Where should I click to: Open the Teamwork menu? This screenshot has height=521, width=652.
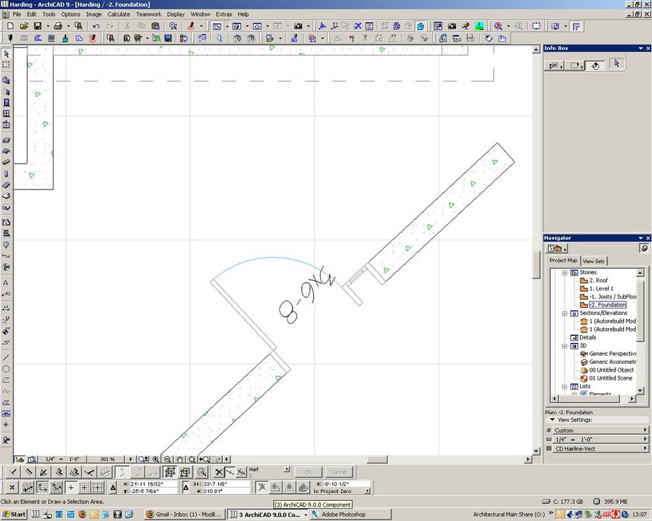point(148,14)
